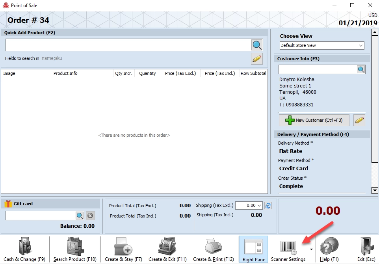Click the Price (Tax Excl.) column header
The height and width of the screenshot is (264, 379).
pyautogui.click(x=180, y=73)
